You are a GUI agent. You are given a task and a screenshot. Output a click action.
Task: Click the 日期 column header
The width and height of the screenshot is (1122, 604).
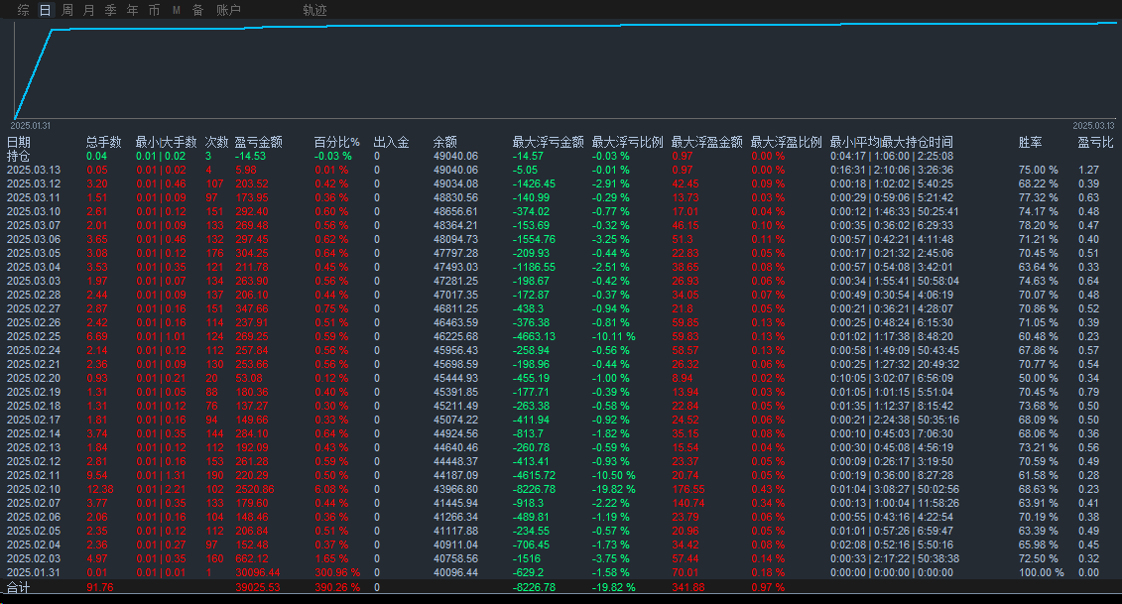pos(19,142)
